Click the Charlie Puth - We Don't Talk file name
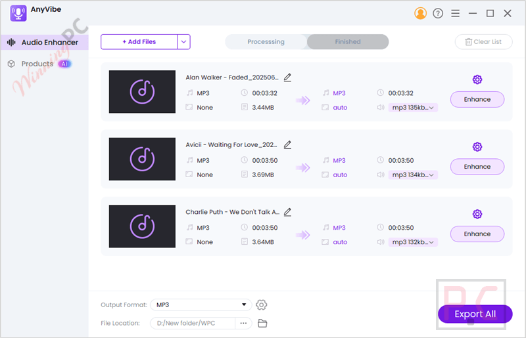 tap(233, 212)
